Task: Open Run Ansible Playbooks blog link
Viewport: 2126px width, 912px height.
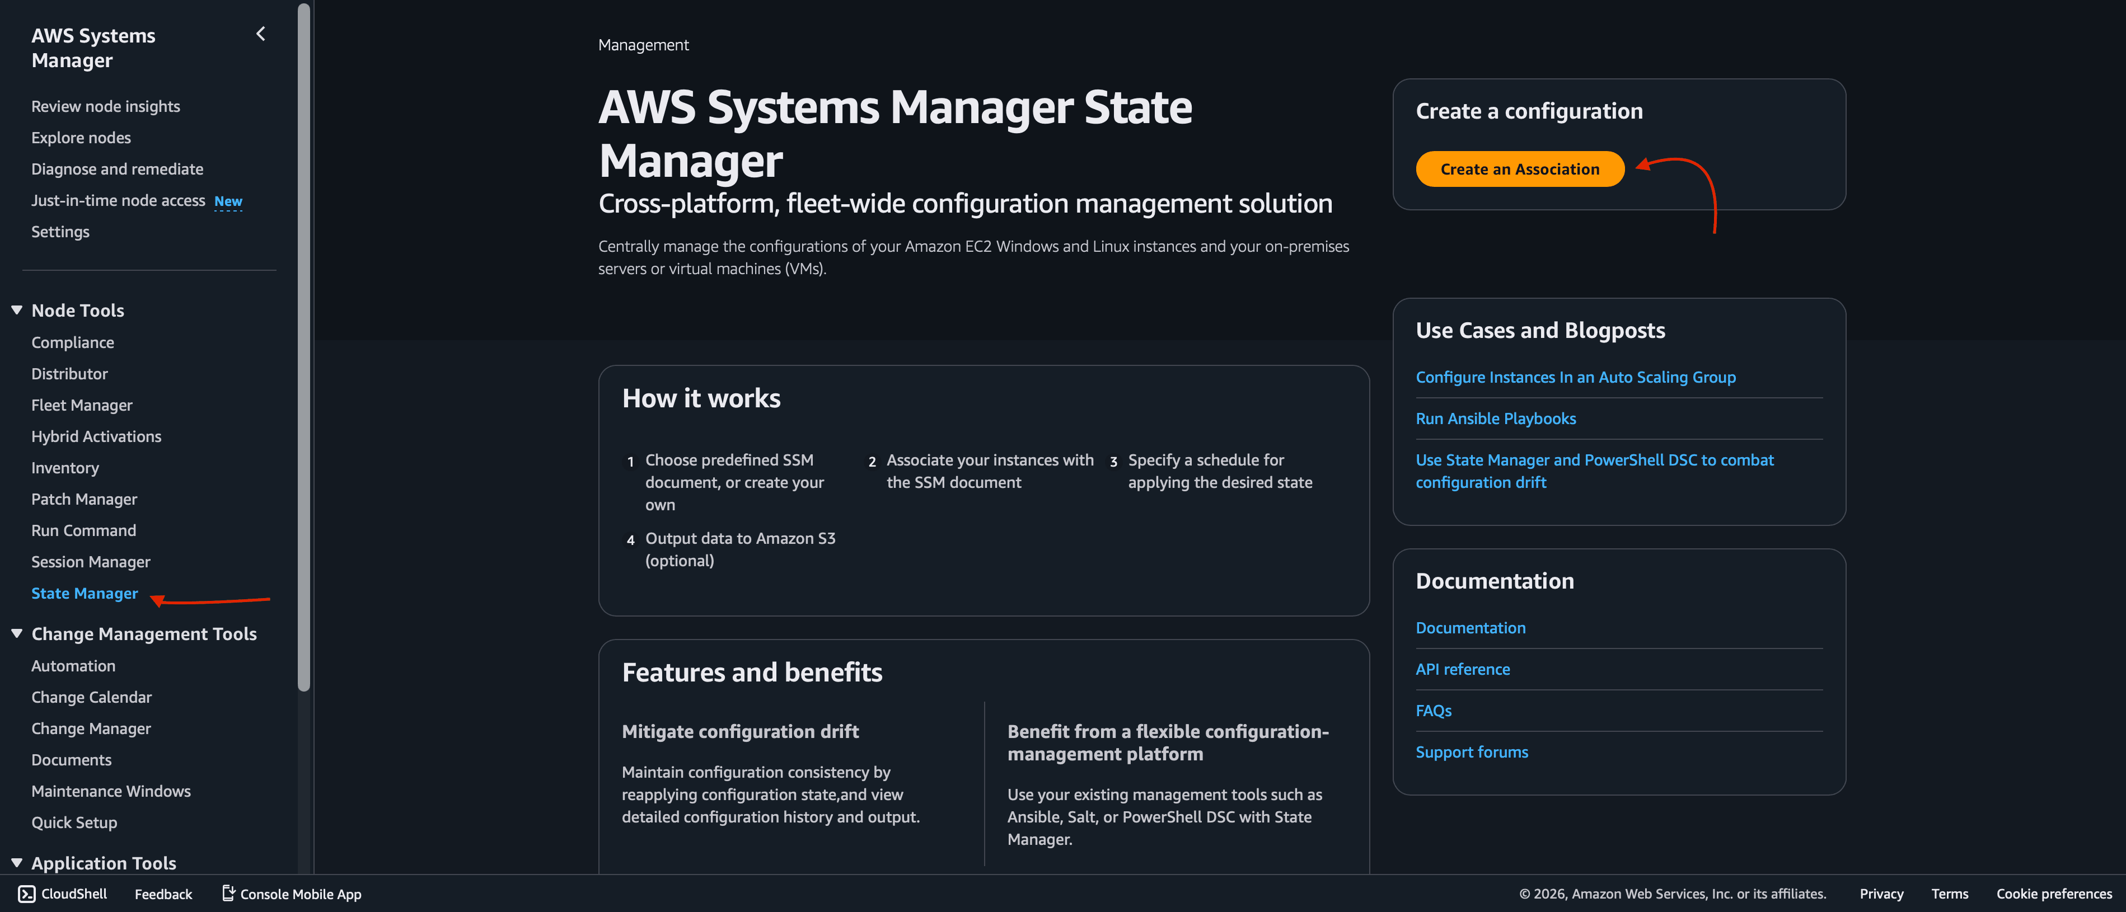Action: (x=1496, y=418)
